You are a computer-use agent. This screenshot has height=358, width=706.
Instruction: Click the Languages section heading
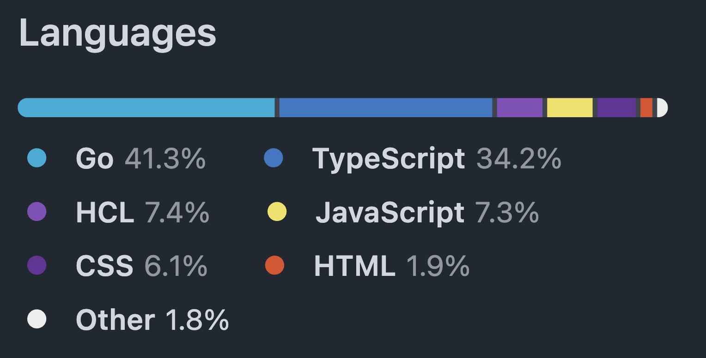click(x=117, y=33)
